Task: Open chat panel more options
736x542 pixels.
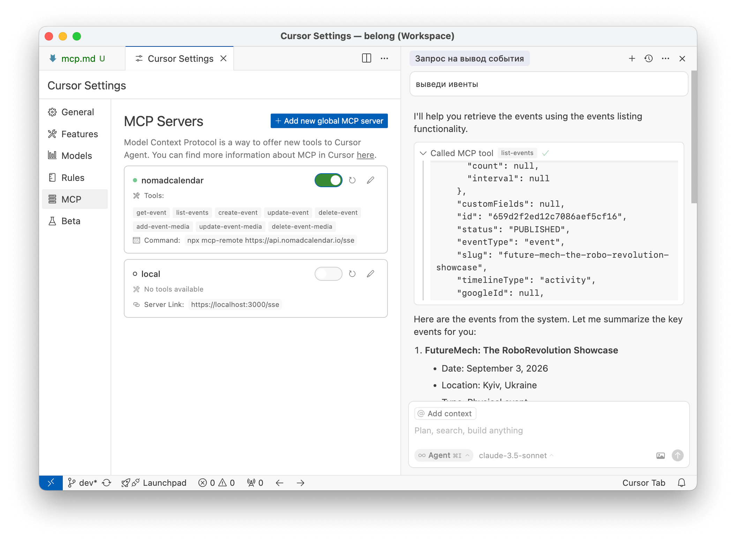Action: [x=665, y=58]
